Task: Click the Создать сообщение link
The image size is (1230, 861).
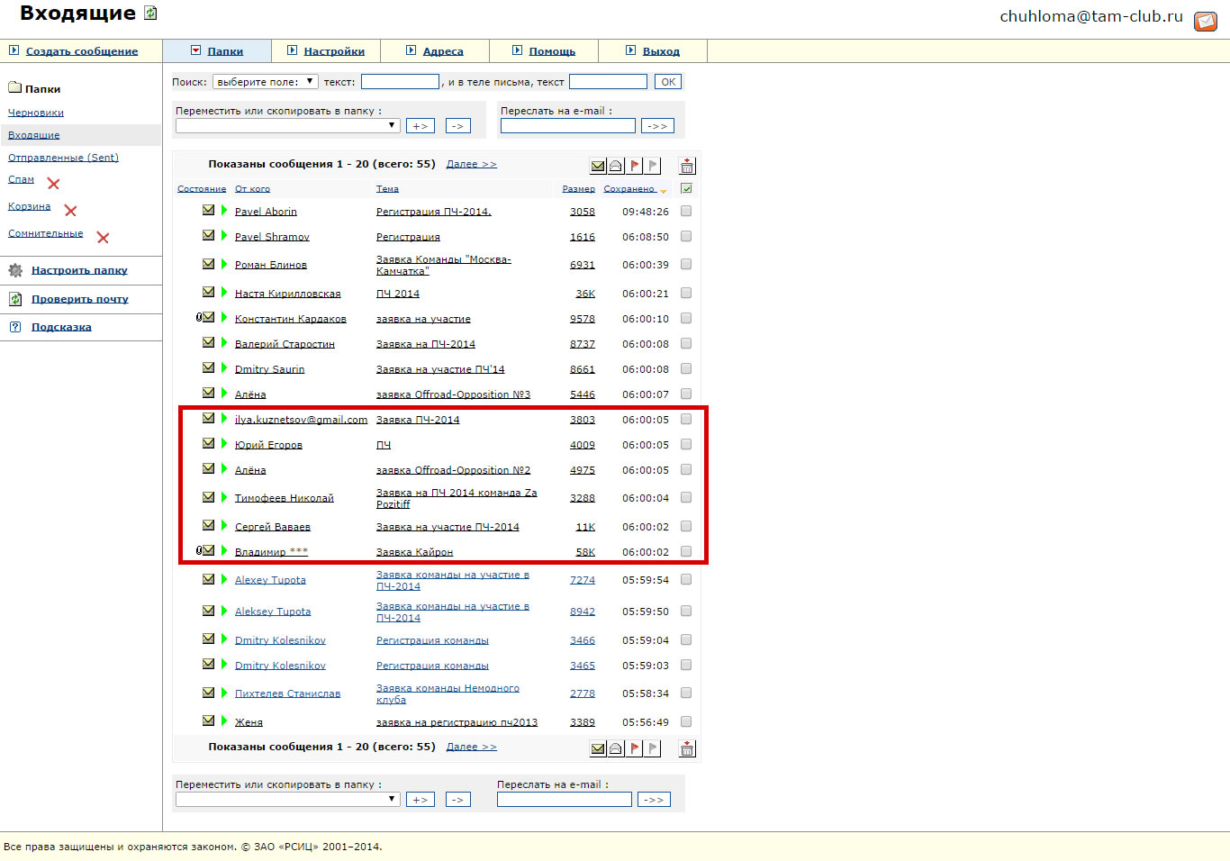Action: click(x=82, y=51)
